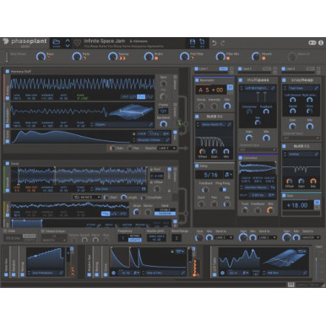Toggle the Resonator effect enable
The width and height of the screenshot is (326, 326).
(x=197, y=80)
